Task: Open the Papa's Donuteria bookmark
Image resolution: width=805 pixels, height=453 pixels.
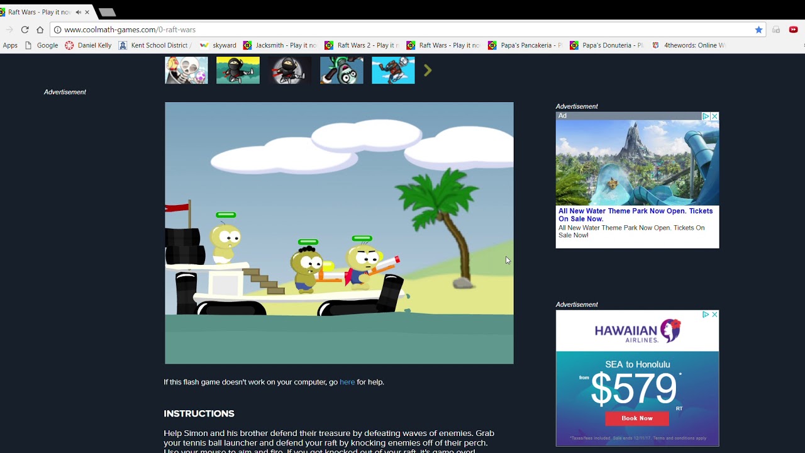Action: click(x=606, y=45)
